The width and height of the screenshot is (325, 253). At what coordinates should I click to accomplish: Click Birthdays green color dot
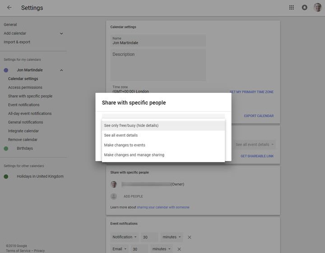[x=6, y=148]
